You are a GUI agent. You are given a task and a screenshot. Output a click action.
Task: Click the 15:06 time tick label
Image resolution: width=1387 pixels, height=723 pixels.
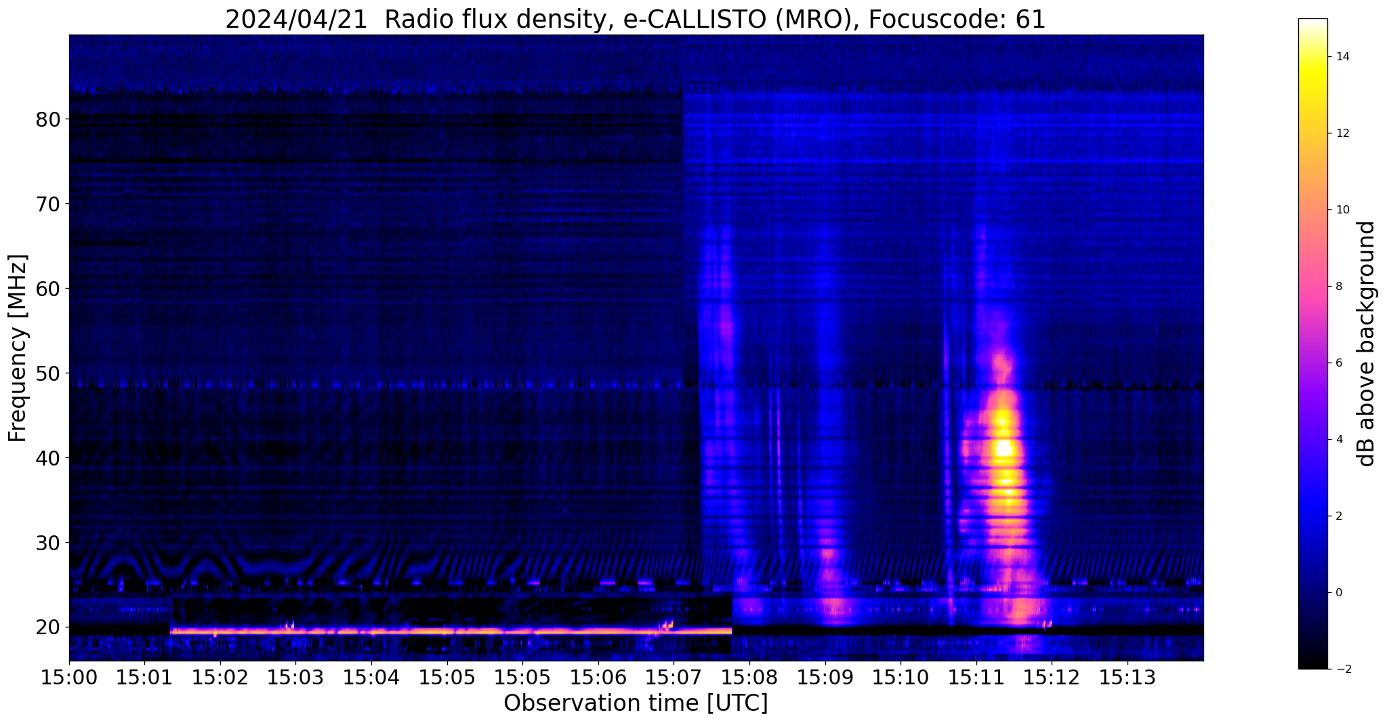pos(598,678)
